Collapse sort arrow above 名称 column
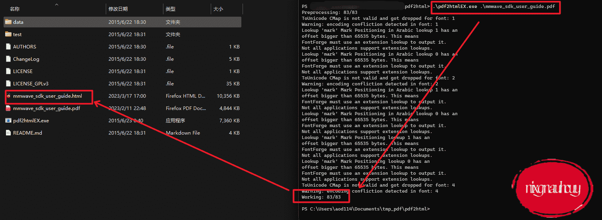The height and width of the screenshot is (220, 602). (56, 4)
